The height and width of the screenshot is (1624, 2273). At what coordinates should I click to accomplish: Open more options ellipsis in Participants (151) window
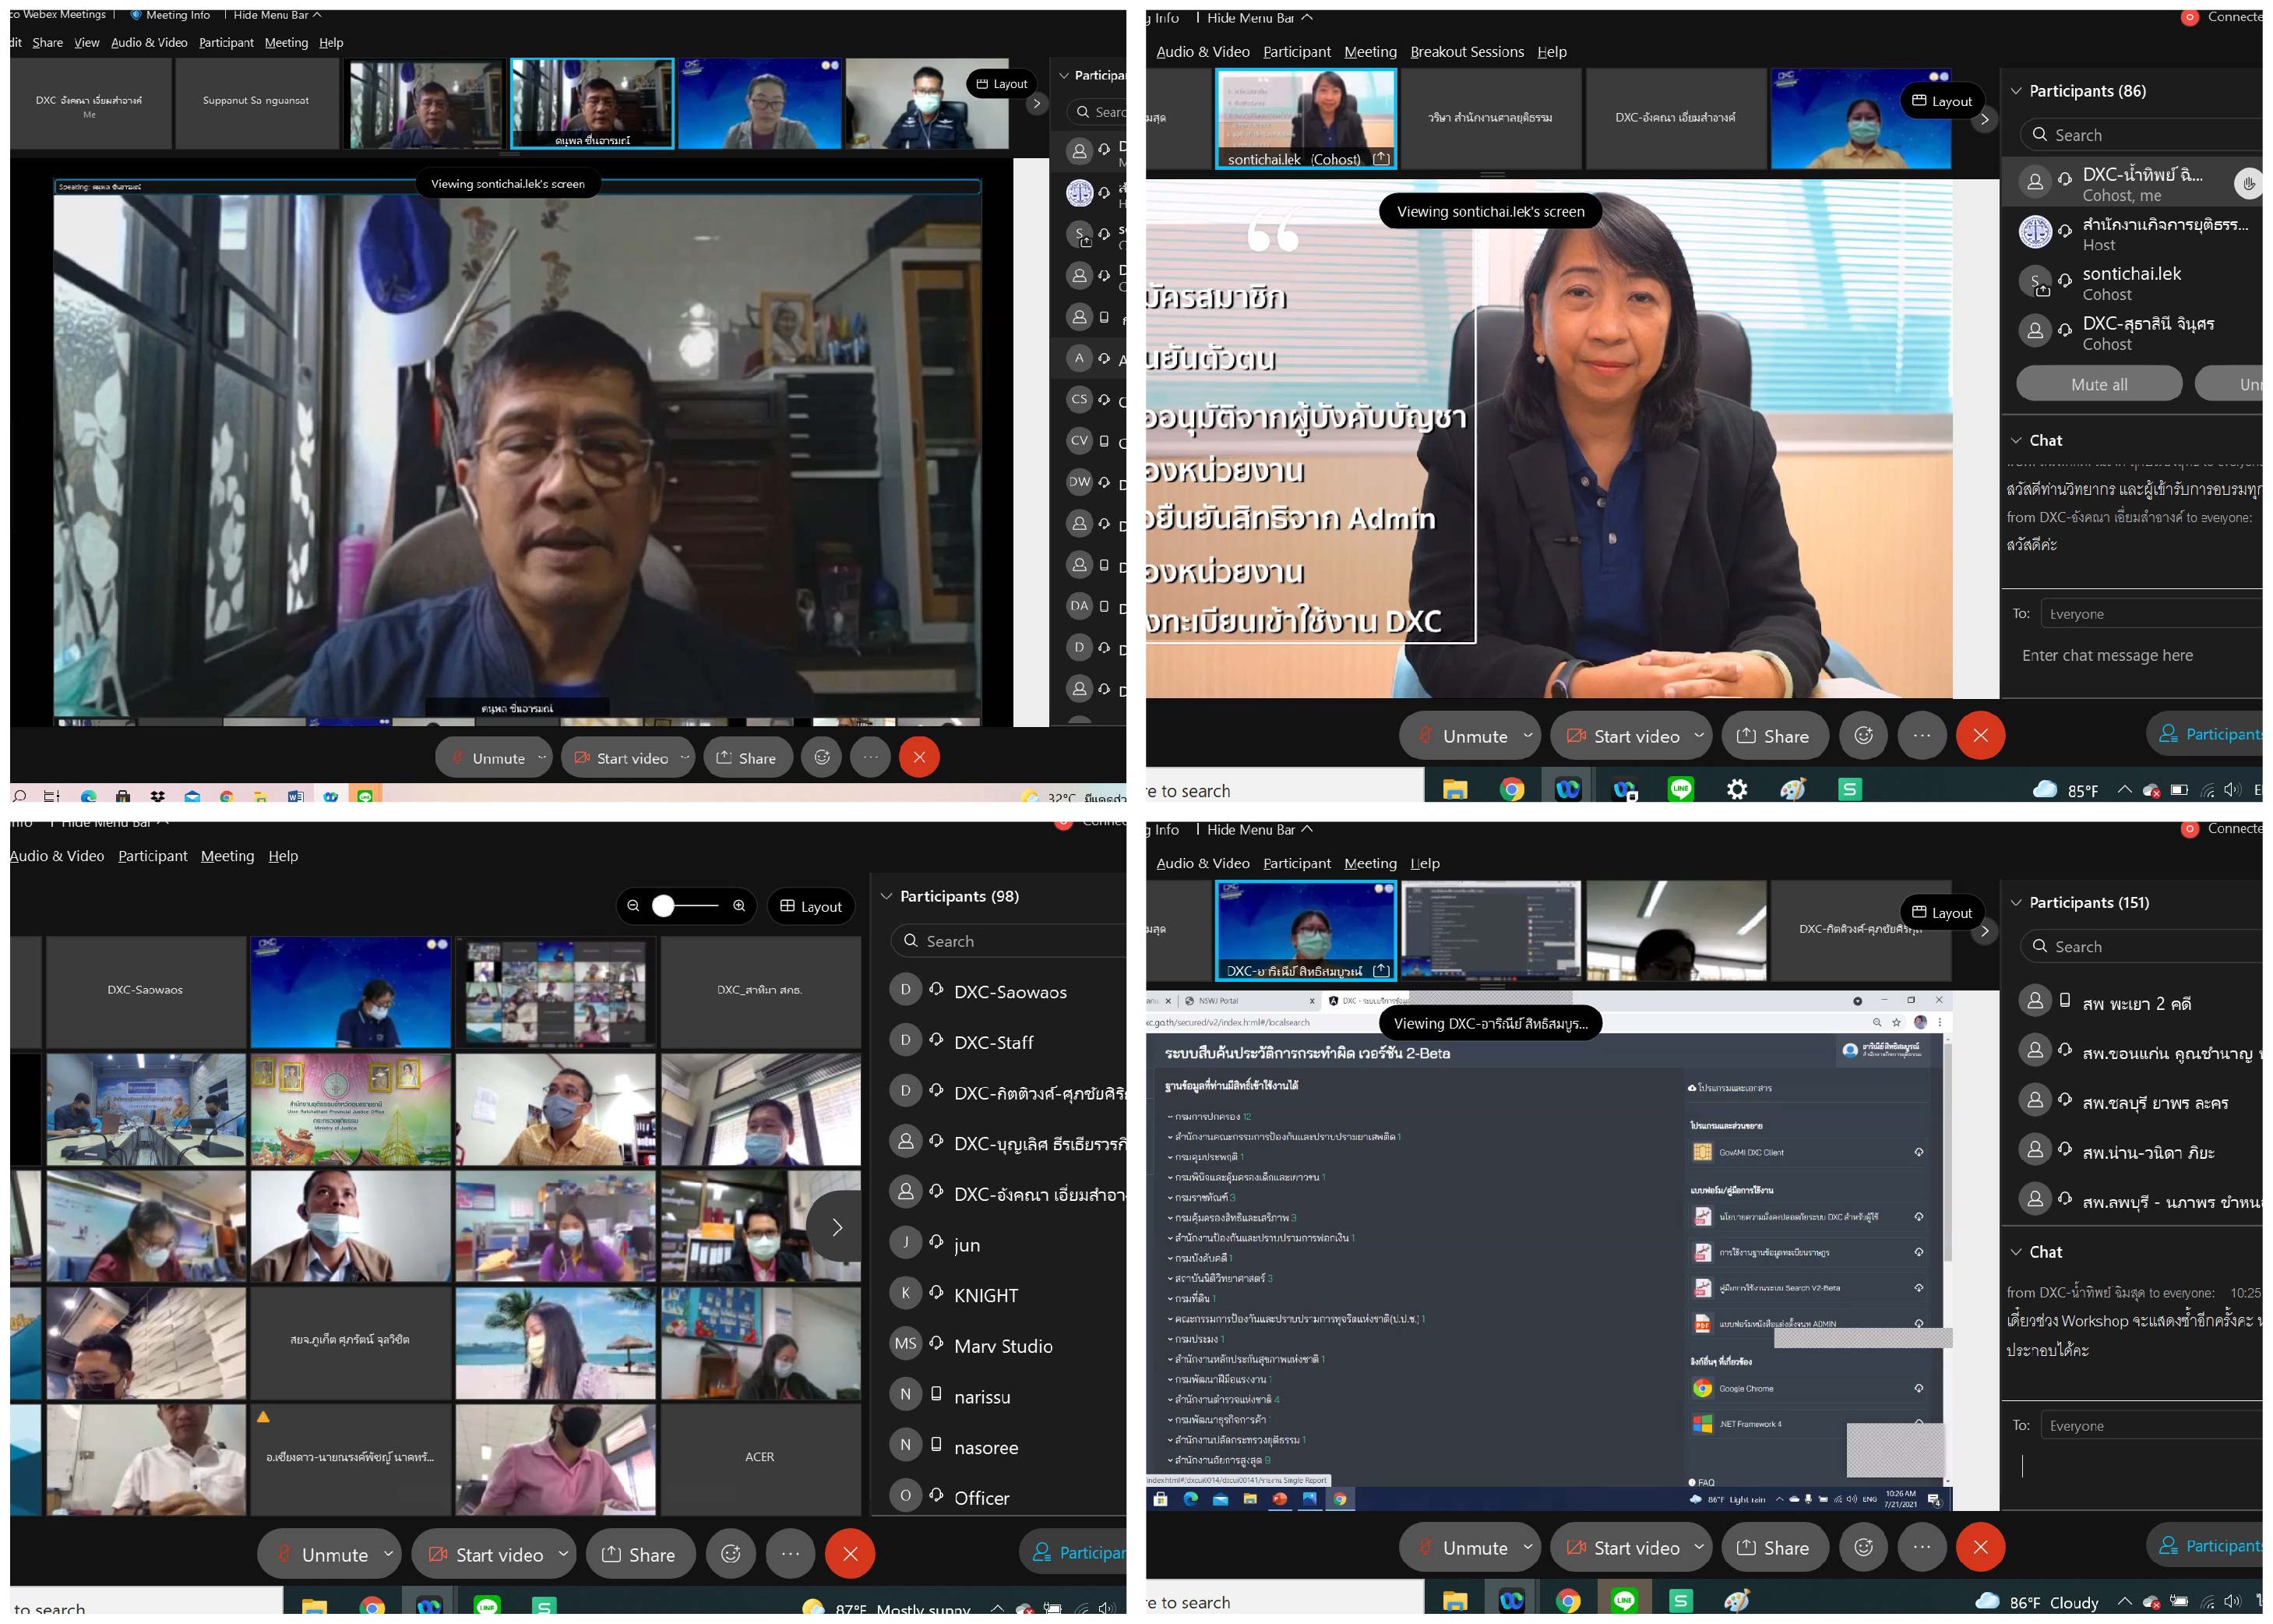click(x=1921, y=1547)
